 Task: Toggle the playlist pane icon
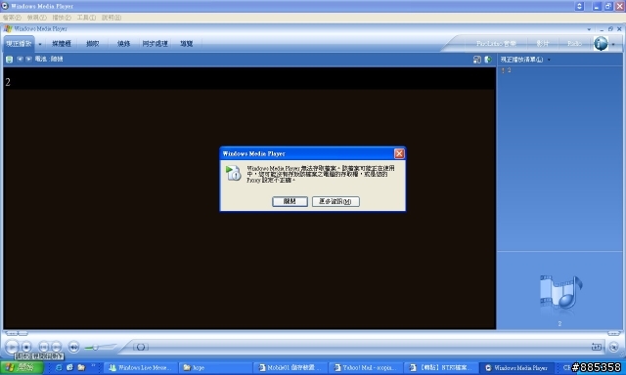pos(488,60)
